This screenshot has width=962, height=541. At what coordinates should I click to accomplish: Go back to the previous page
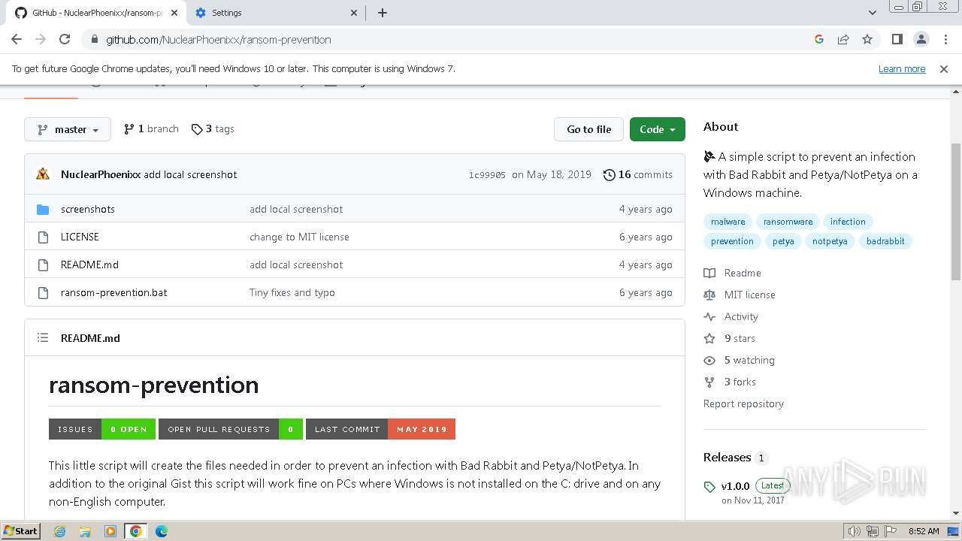pos(17,39)
